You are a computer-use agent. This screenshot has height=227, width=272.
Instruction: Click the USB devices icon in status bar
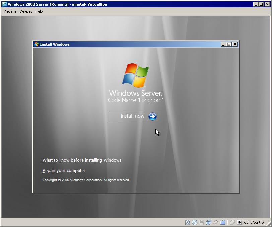pos(216,222)
